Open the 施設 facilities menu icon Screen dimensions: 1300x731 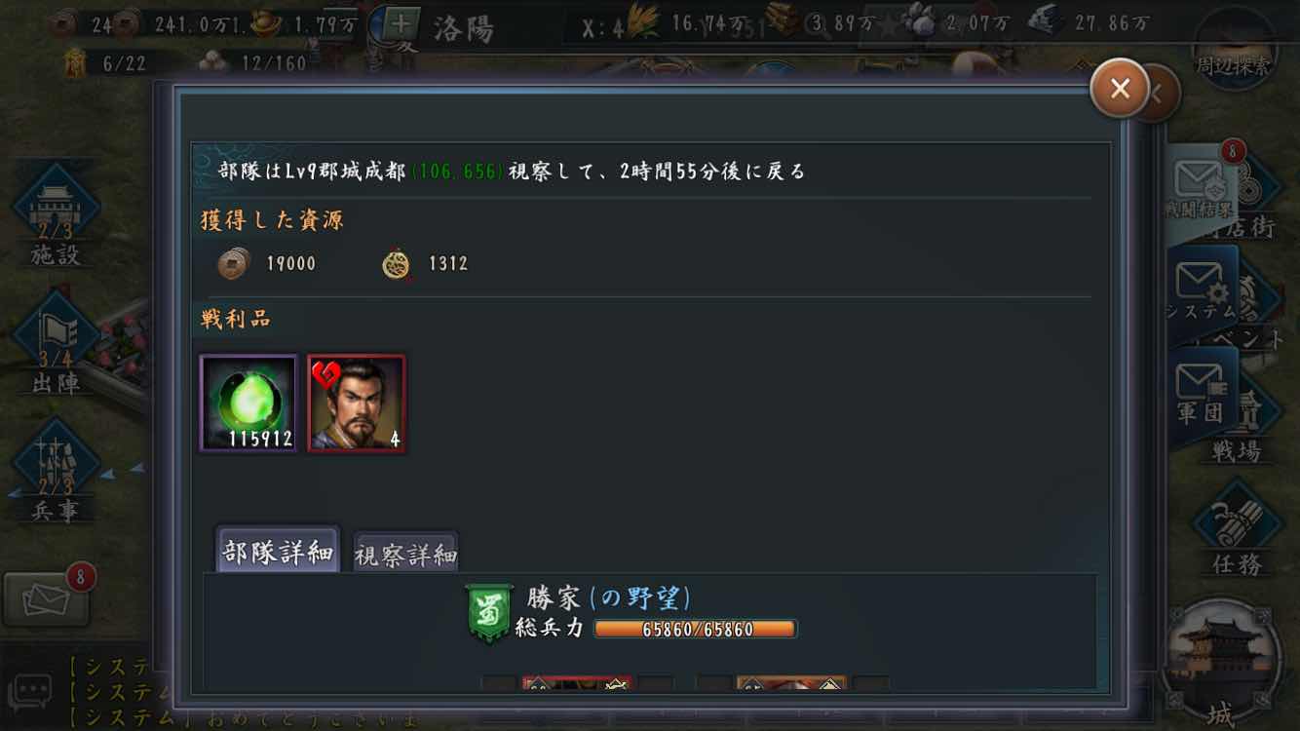coord(56,216)
